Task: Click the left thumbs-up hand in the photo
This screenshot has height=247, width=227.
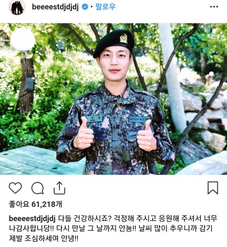Action: [84, 133]
